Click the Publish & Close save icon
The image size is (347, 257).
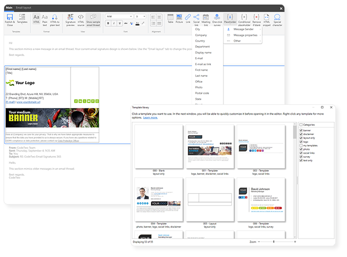[10, 17]
